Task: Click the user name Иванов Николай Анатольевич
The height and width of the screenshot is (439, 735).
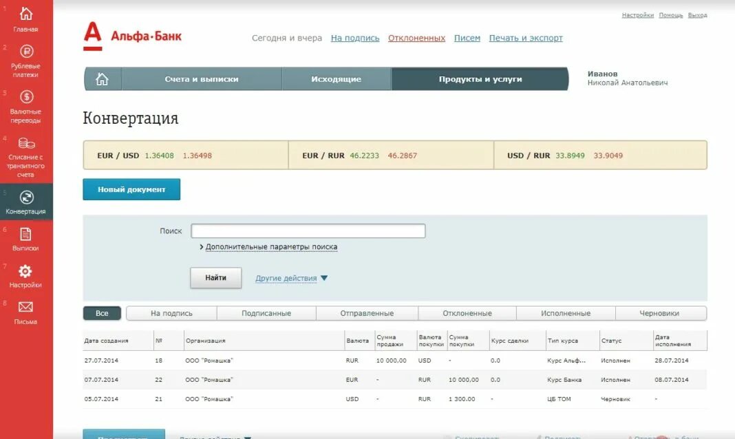Action: click(x=627, y=78)
